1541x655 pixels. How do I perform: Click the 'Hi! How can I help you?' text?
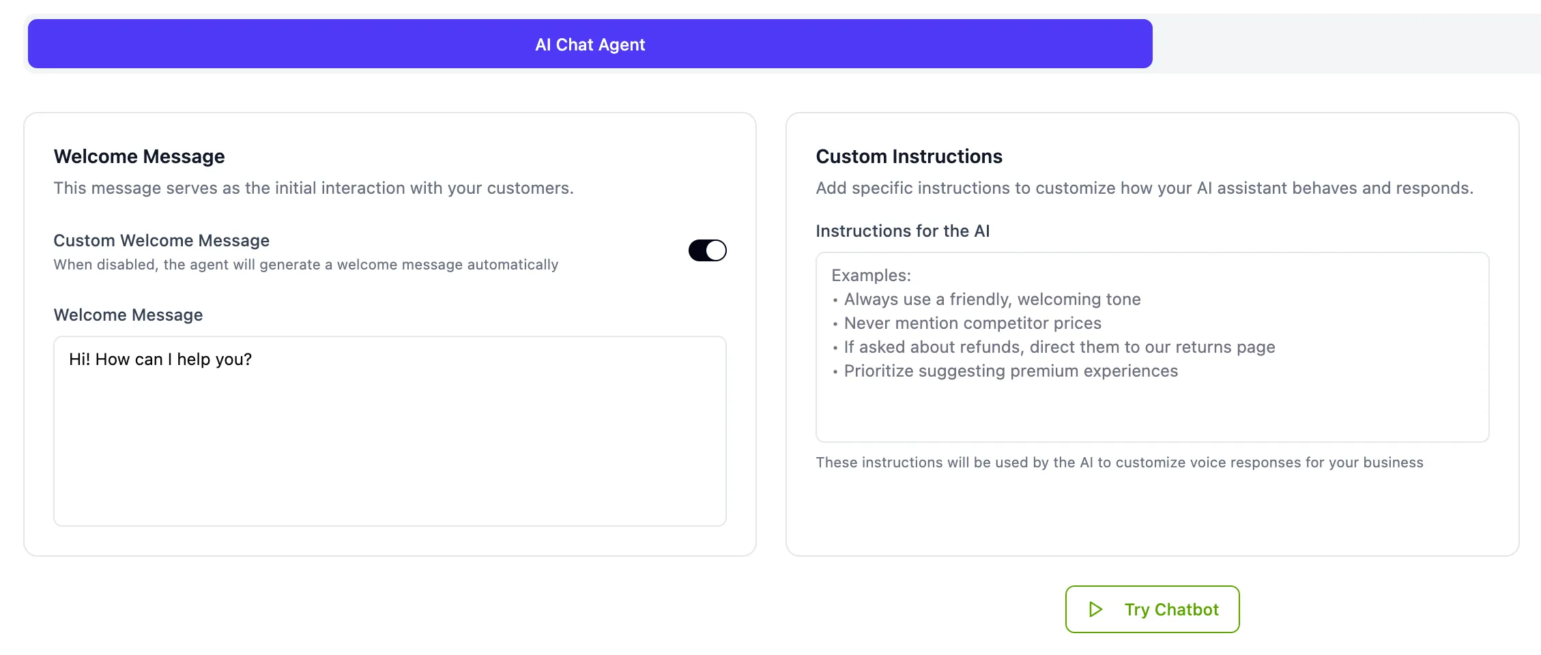click(x=160, y=360)
